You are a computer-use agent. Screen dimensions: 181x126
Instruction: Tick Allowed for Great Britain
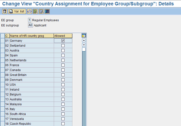pos(63,75)
